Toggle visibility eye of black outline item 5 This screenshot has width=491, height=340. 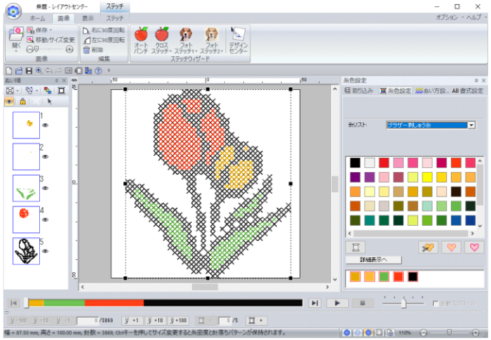(x=45, y=251)
